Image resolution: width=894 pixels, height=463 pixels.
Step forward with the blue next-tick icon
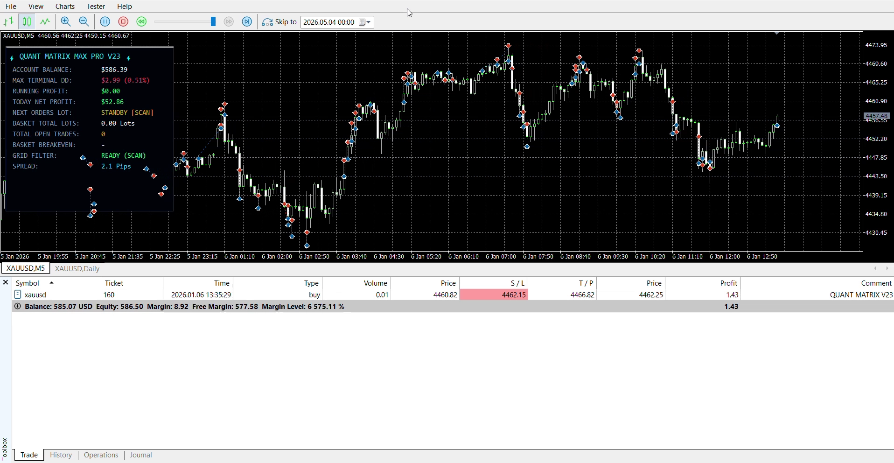(x=247, y=22)
